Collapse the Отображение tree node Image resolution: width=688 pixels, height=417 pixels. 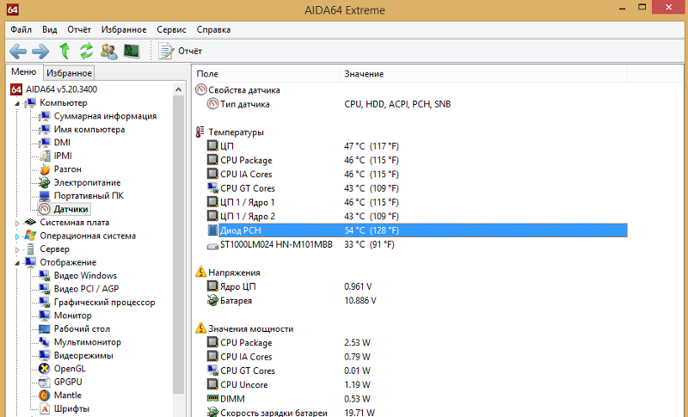tap(17, 263)
